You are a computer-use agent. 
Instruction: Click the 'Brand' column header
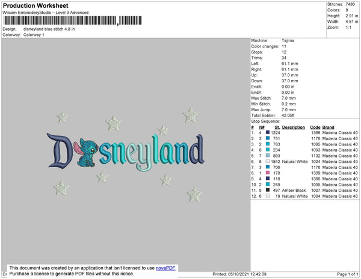tap(328, 127)
